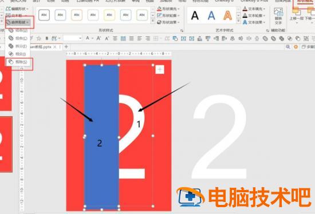Click the align text right icon
315x214 pixels.
tap(148, 38)
